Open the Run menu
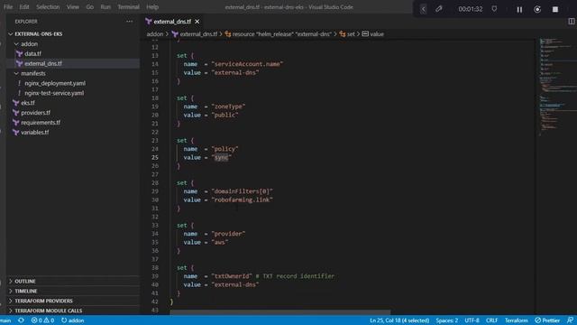The height and width of the screenshot is (325, 577). coord(105,7)
